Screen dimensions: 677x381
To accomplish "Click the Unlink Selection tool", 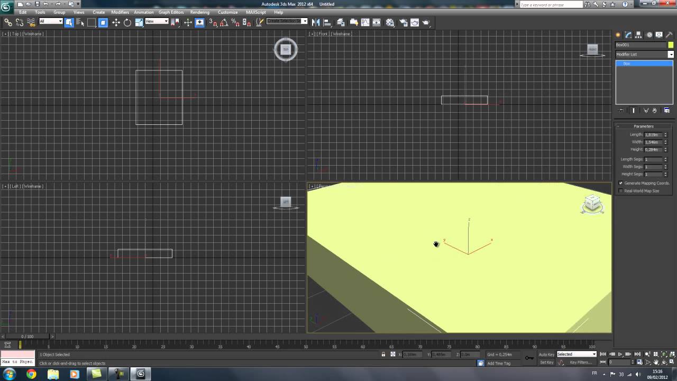I will pyautogui.click(x=20, y=22).
